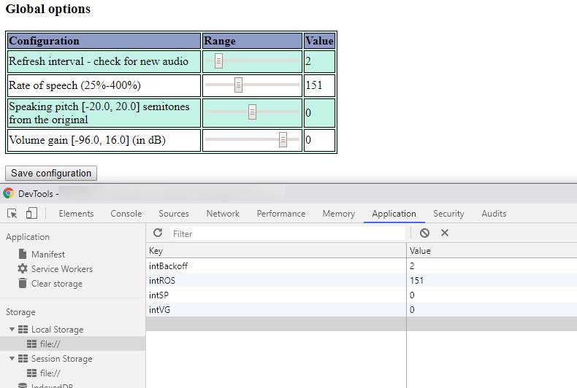
Task: Click the Refresh interval slider handle
Action: point(218,61)
